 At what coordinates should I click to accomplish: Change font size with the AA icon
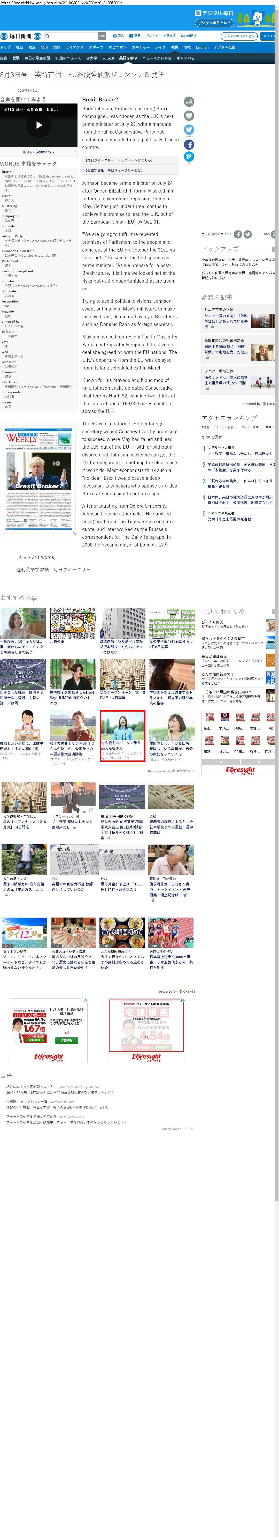(189, 102)
